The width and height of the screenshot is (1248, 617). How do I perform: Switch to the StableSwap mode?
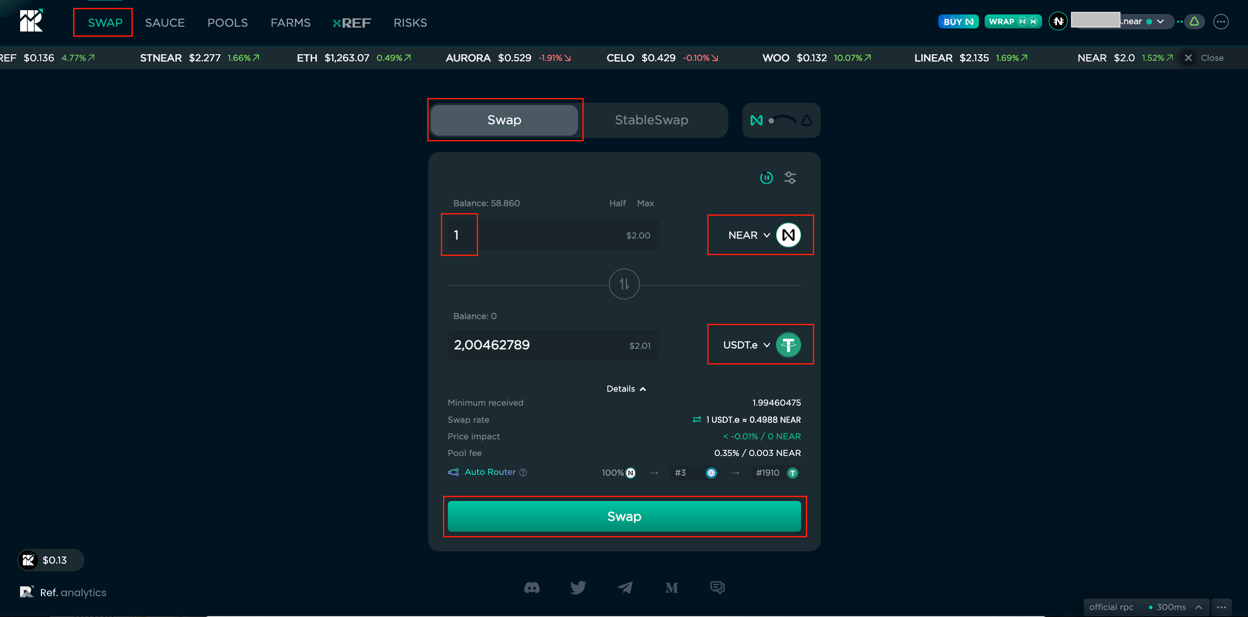[x=651, y=120]
